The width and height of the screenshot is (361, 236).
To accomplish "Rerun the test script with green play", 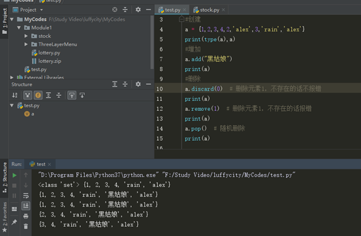I will point(14,175).
